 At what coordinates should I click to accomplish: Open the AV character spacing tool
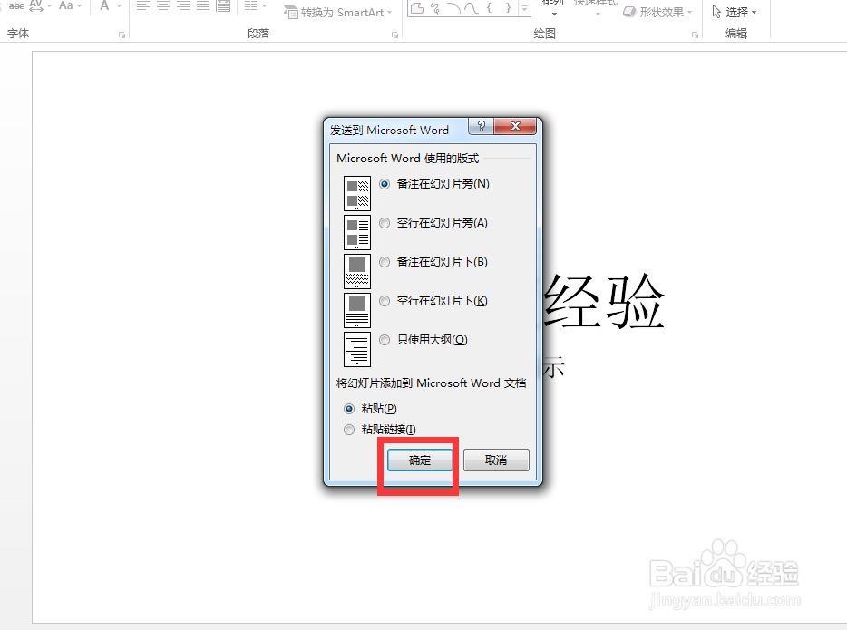coord(35,6)
